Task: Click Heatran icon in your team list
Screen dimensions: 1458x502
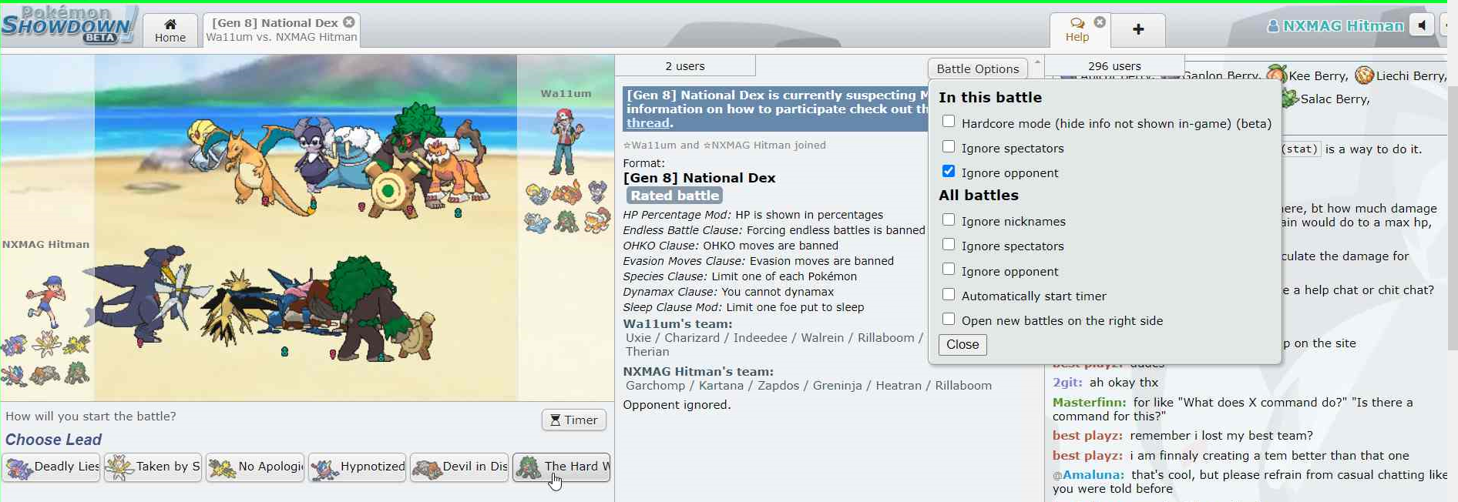Action: point(45,375)
